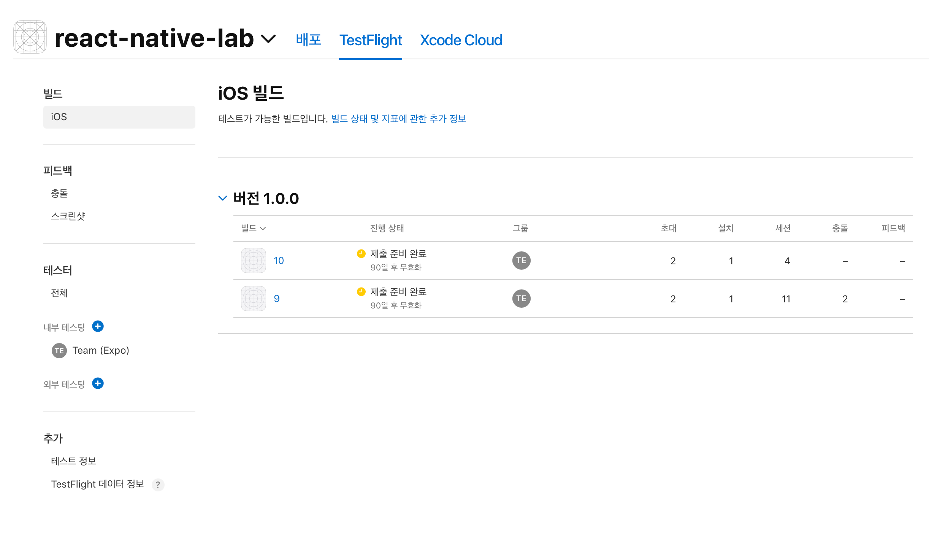This screenshot has width=929, height=553.
Task: Open build 10 details
Action: click(279, 261)
